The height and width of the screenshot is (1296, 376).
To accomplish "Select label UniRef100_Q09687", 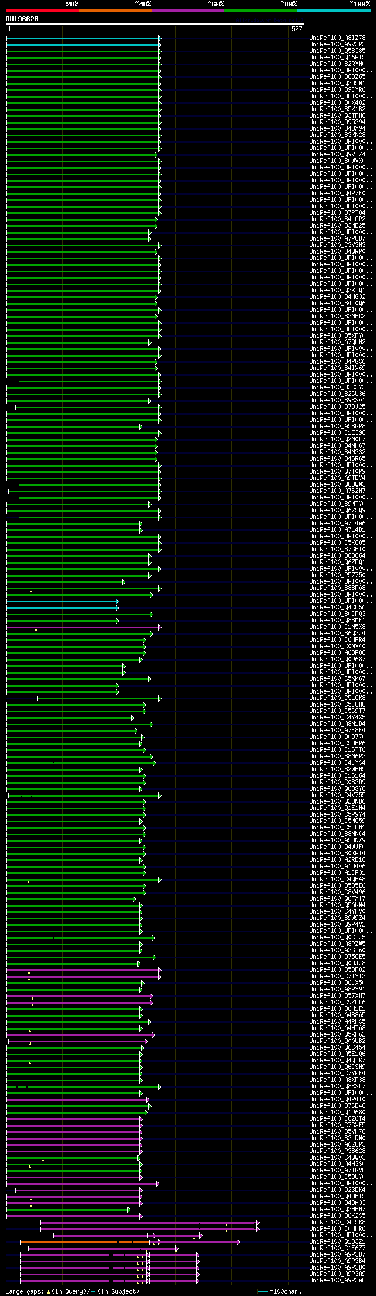I will pos(337,659).
